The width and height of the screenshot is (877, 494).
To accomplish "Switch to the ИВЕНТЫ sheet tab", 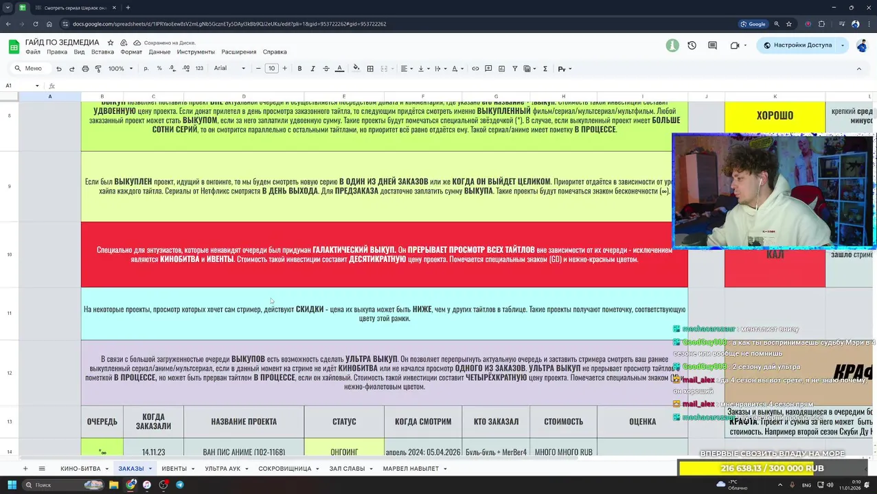I will (x=174, y=469).
